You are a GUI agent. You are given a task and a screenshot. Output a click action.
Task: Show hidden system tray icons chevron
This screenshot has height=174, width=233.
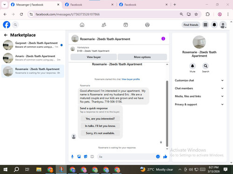point(180,169)
